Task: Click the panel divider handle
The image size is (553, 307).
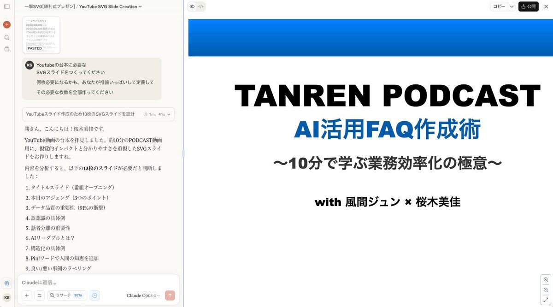Action: 183,153
